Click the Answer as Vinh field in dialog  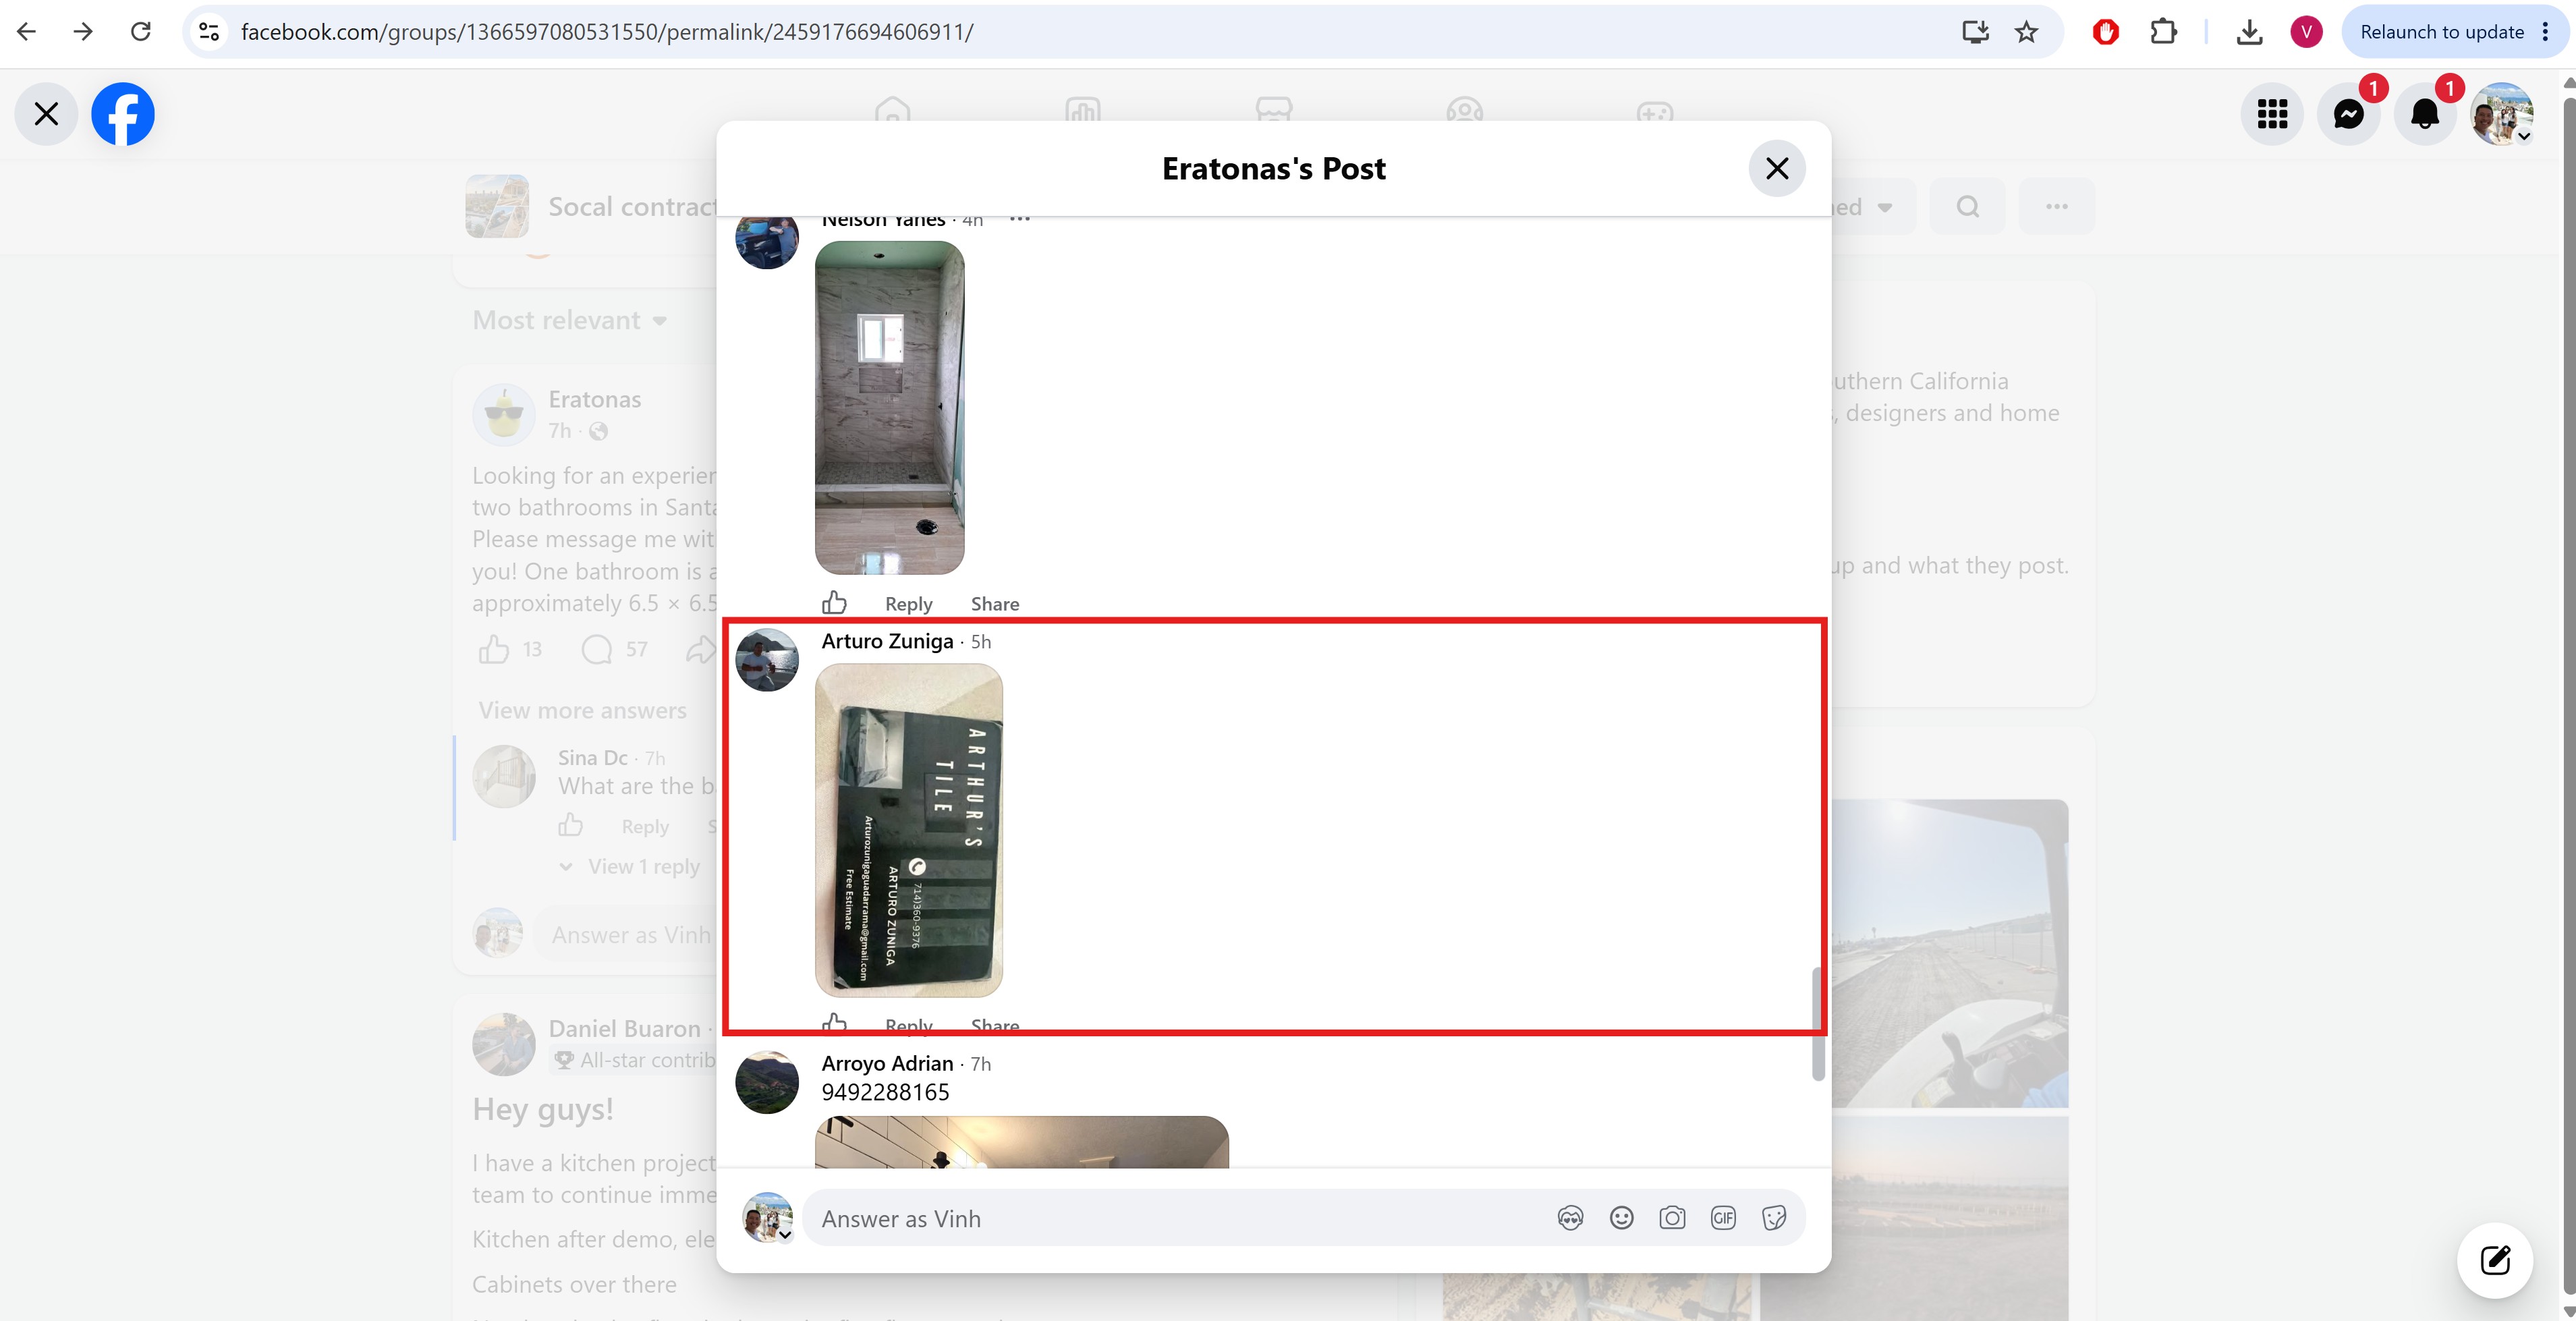tap(1180, 1218)
